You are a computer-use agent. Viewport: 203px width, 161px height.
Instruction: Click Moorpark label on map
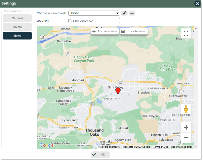[78, 80]
